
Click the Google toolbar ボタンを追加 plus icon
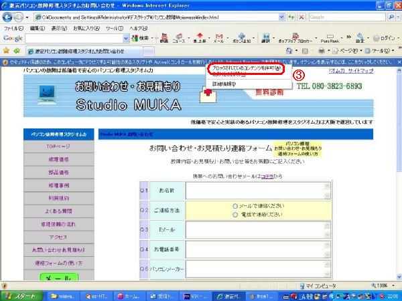(x=241, y=38)
